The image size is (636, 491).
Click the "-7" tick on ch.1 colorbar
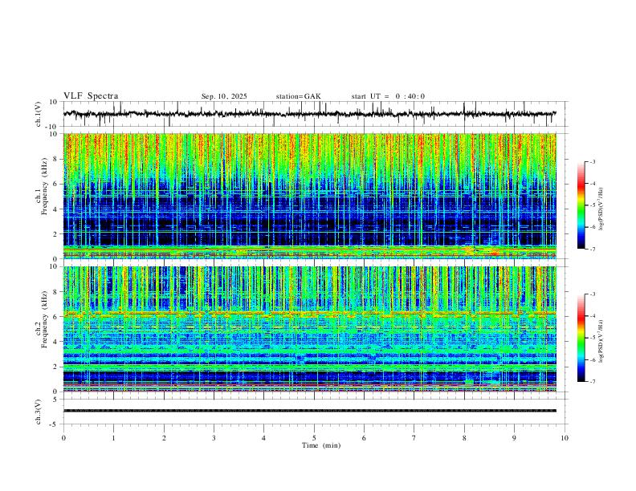(592, 250)
